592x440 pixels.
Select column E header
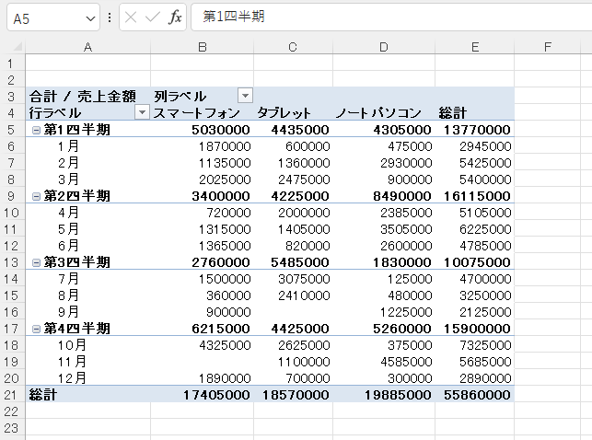pyautogui.click(x=474, y=47)
